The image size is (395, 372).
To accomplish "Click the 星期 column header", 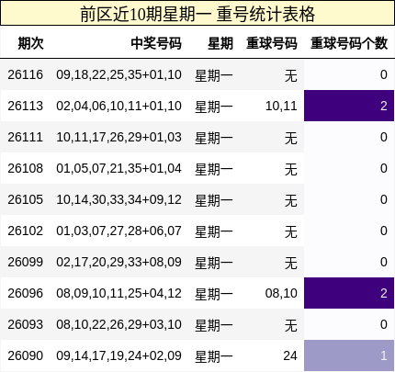I will tap(220, 43).
